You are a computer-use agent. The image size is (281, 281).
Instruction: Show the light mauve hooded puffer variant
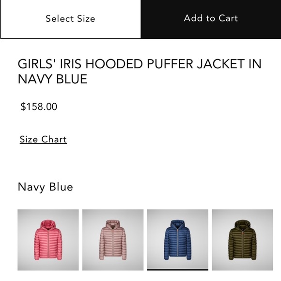pyautogui.click(x=113, y=240)
